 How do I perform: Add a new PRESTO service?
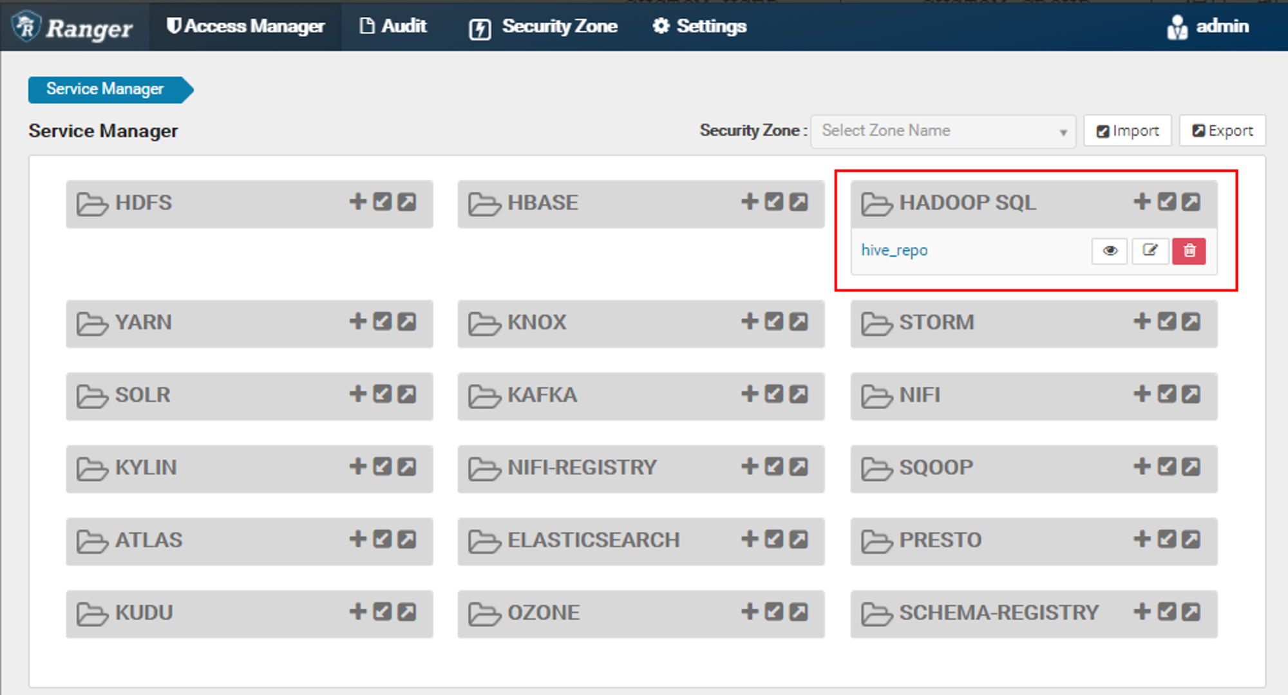click(x=1142, y=539)
